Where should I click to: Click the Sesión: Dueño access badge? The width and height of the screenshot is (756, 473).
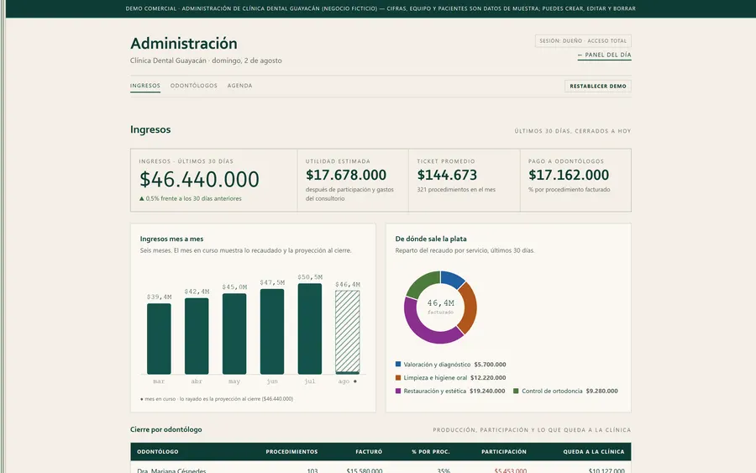tap(583, 41)
